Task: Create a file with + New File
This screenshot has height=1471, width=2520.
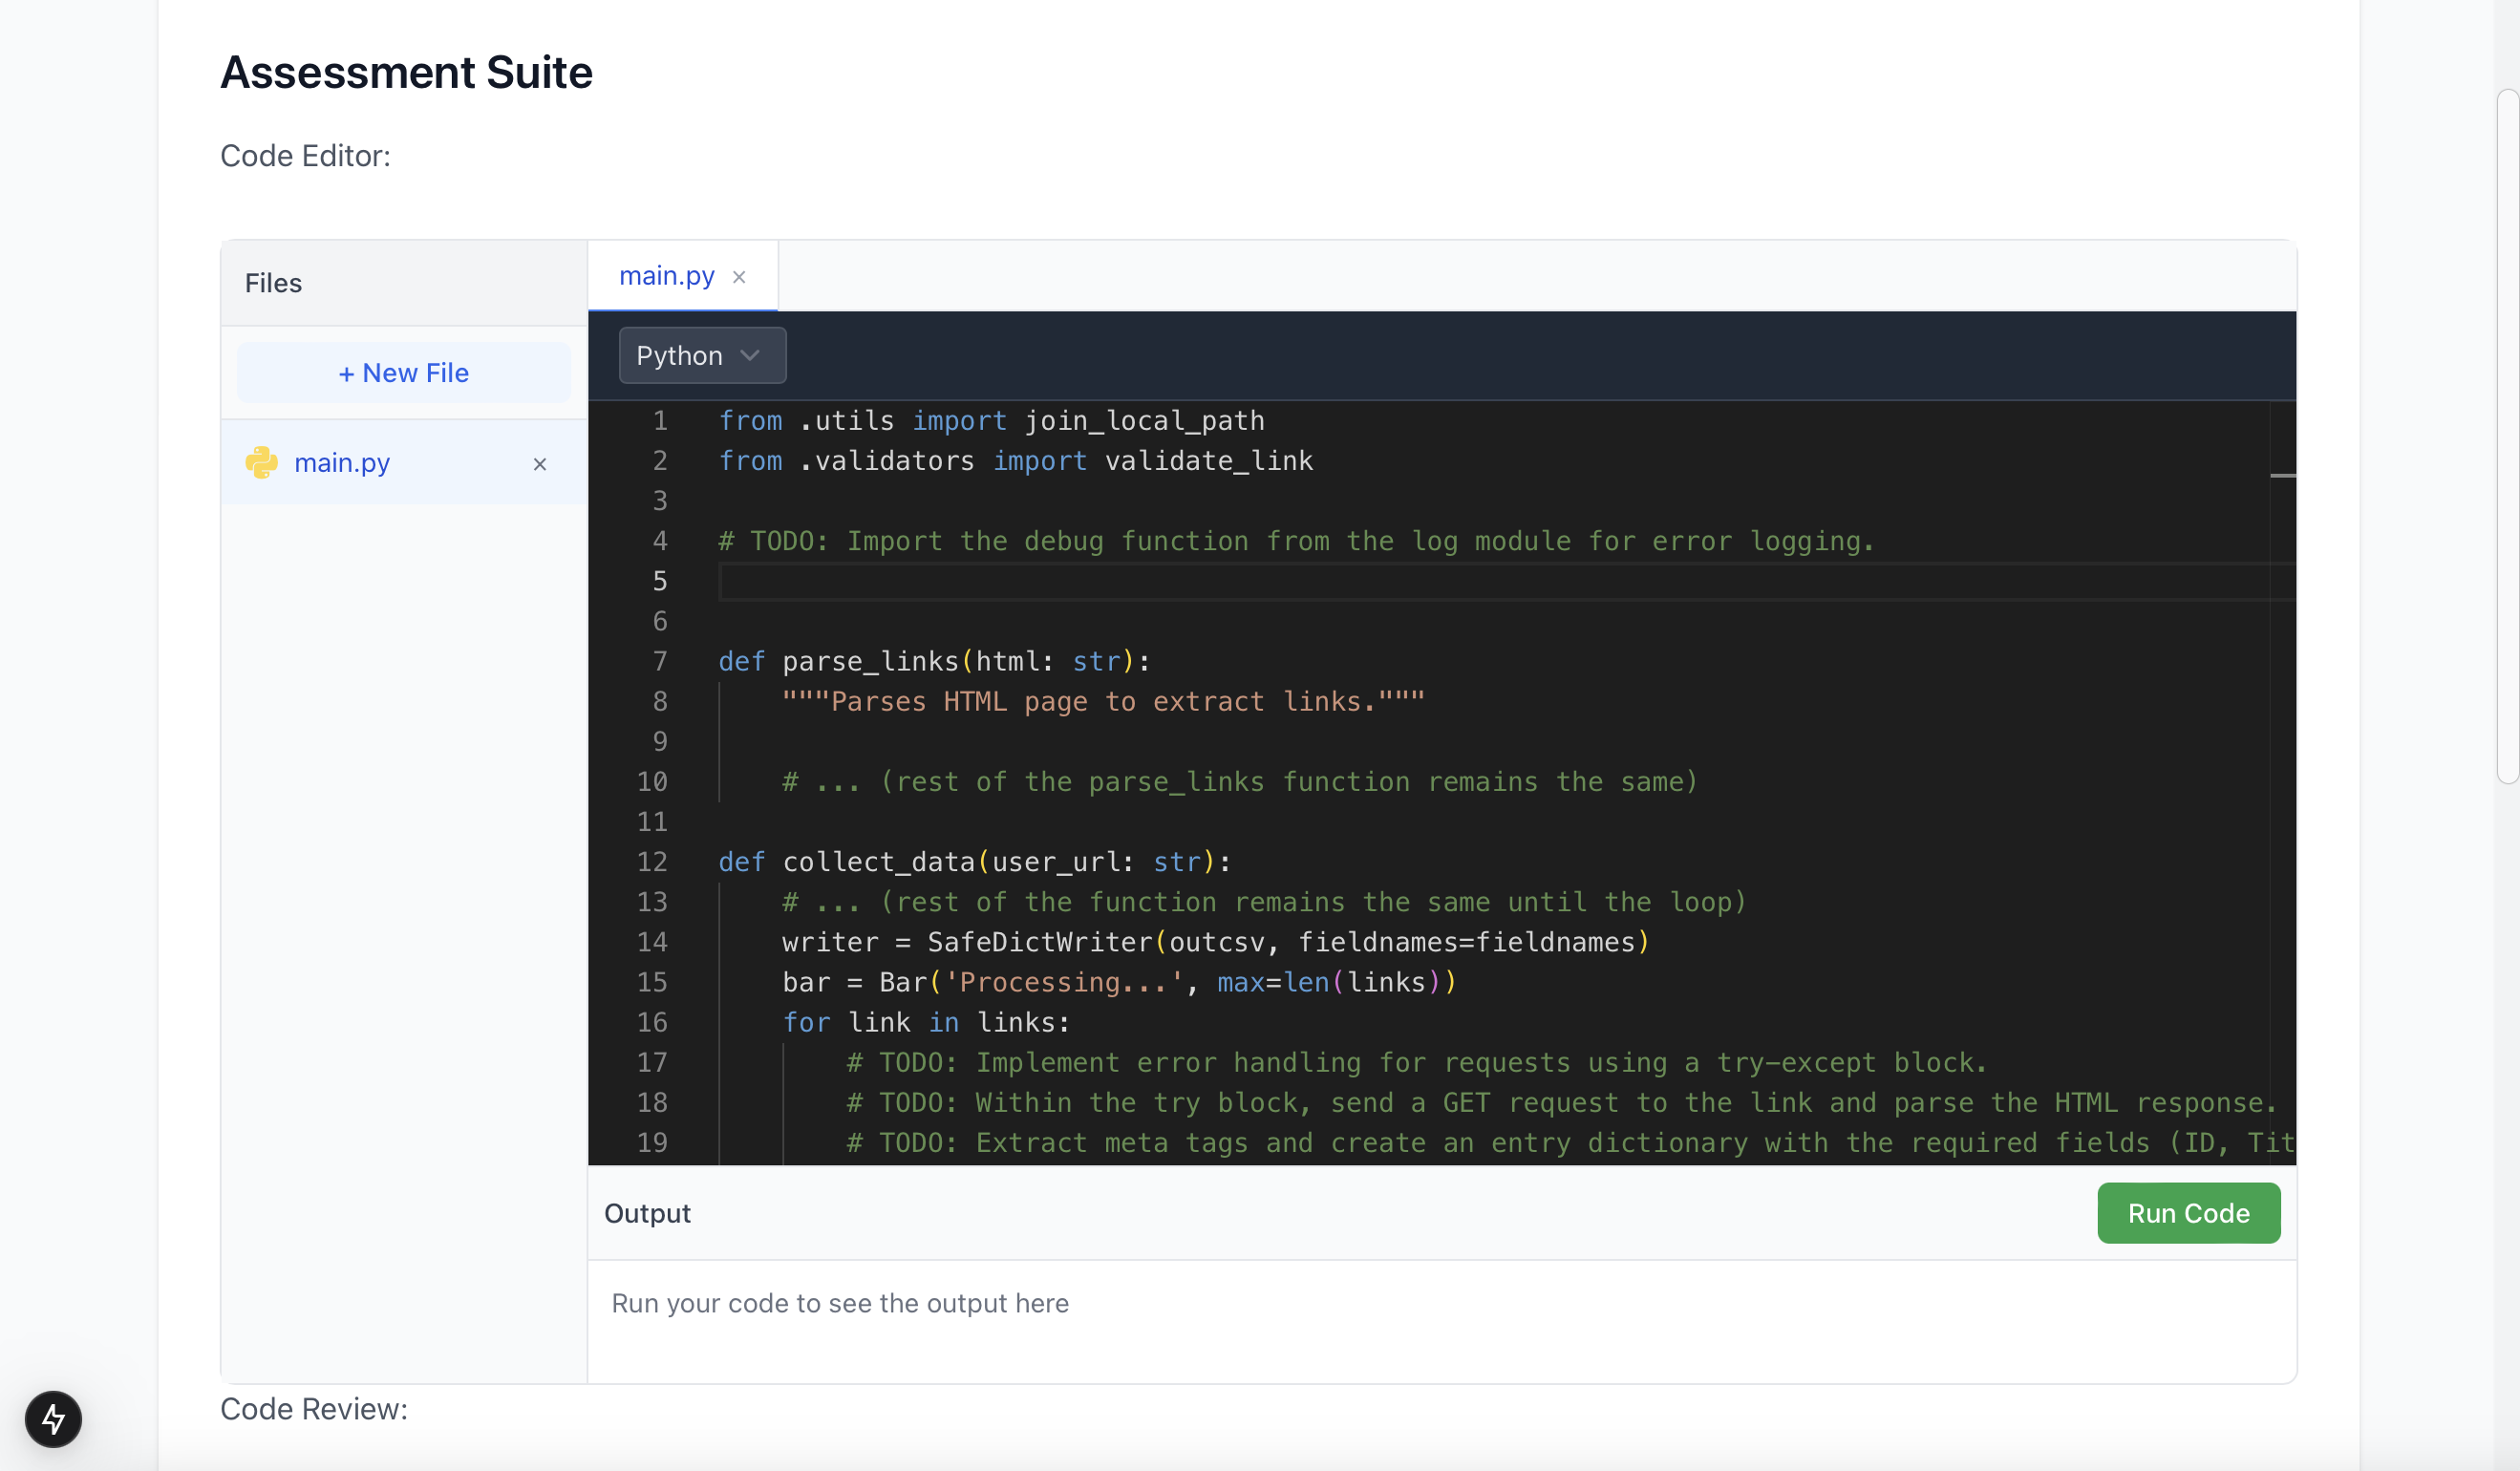Action: coord(403,373)
